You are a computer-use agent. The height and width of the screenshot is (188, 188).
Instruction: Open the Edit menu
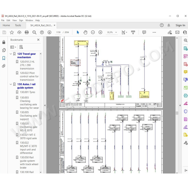point(8,20)
